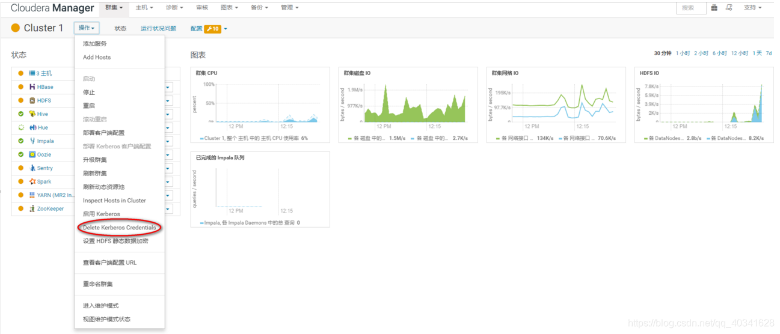
Task: Click the orange status dot of ZooKeeper
Action: (x=21, y=208)
